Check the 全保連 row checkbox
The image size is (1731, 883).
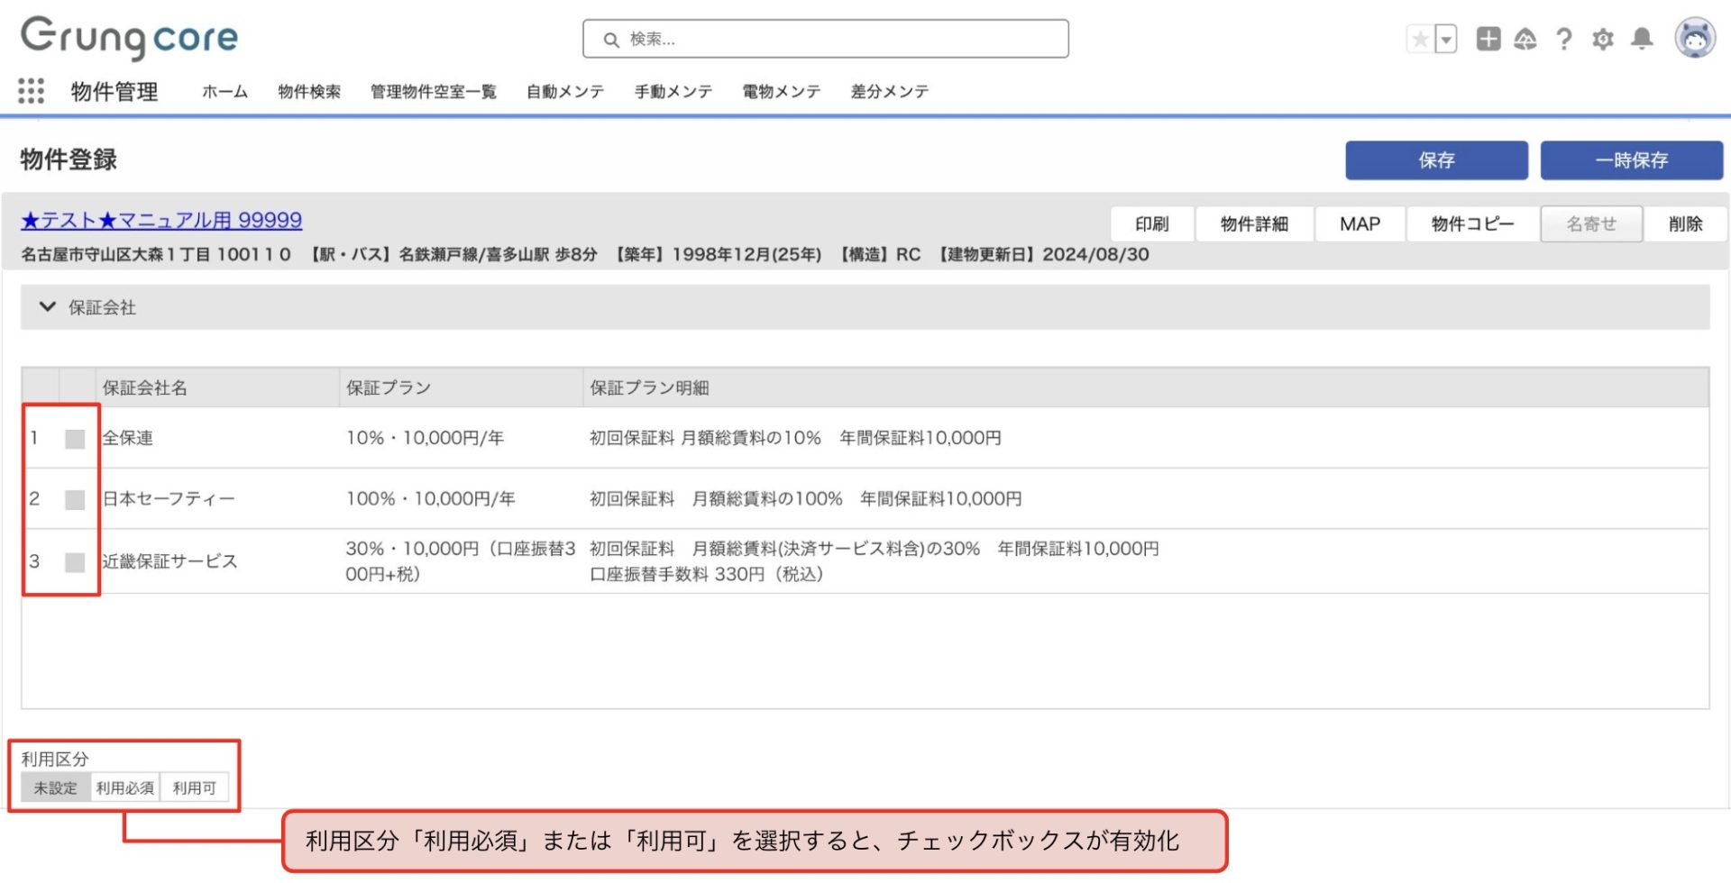tap(75, 439)
